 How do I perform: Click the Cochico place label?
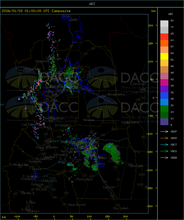coord(109,187)
